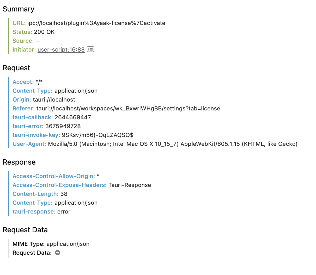
Task: Click the Request section heading
Action: point(16,68)
